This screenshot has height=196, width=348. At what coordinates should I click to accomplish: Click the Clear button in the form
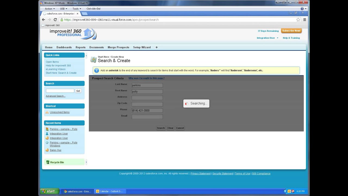tap(170, 128)
